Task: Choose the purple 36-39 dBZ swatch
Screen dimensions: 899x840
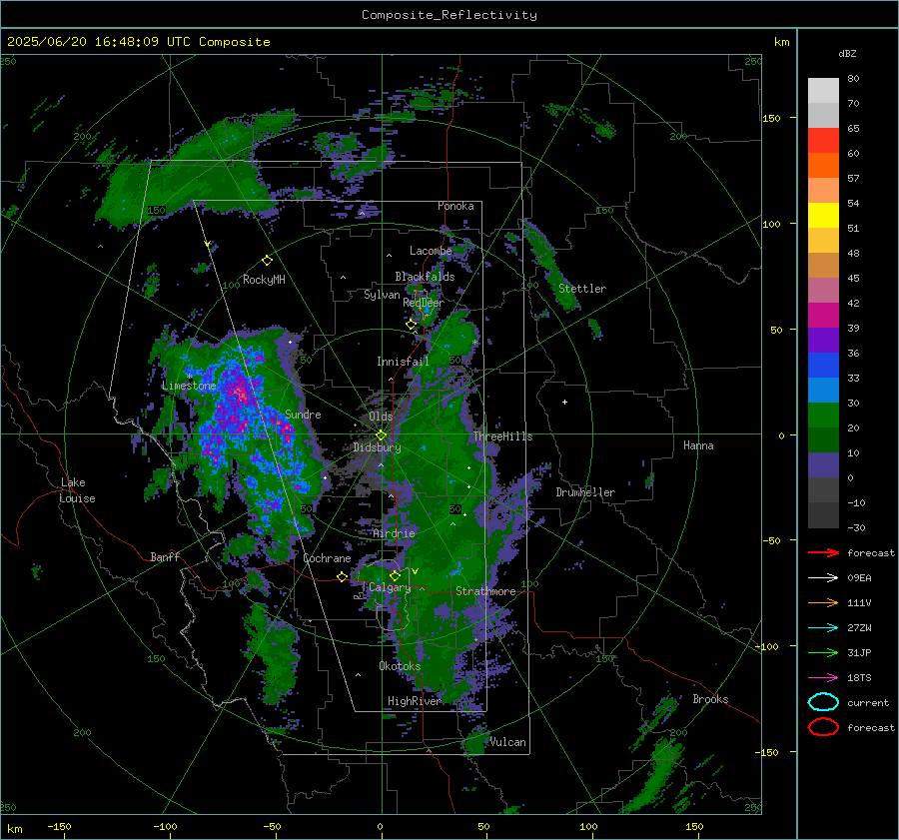Action: [823, 340]
